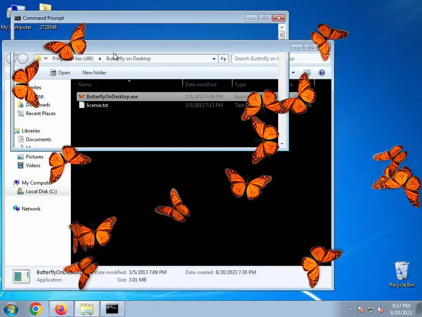Show hidden breadcrumb path via double chevron

pos(46,59)
